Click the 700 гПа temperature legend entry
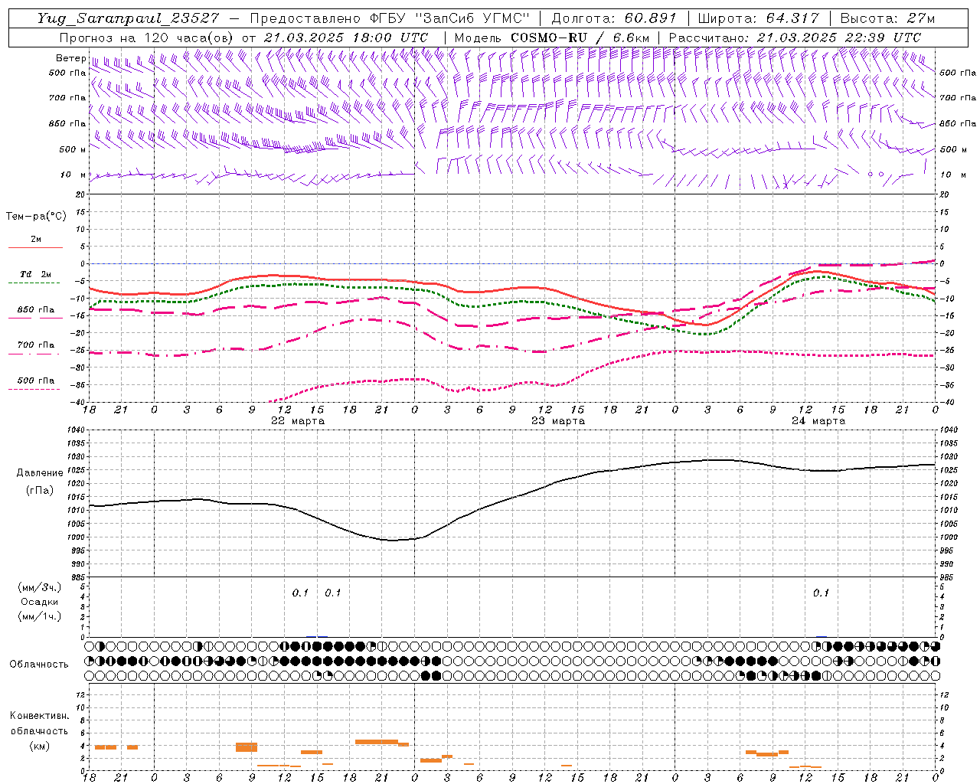Image resolution: width=980 pixels, height=784 pixels. click(x=36, y=345)
